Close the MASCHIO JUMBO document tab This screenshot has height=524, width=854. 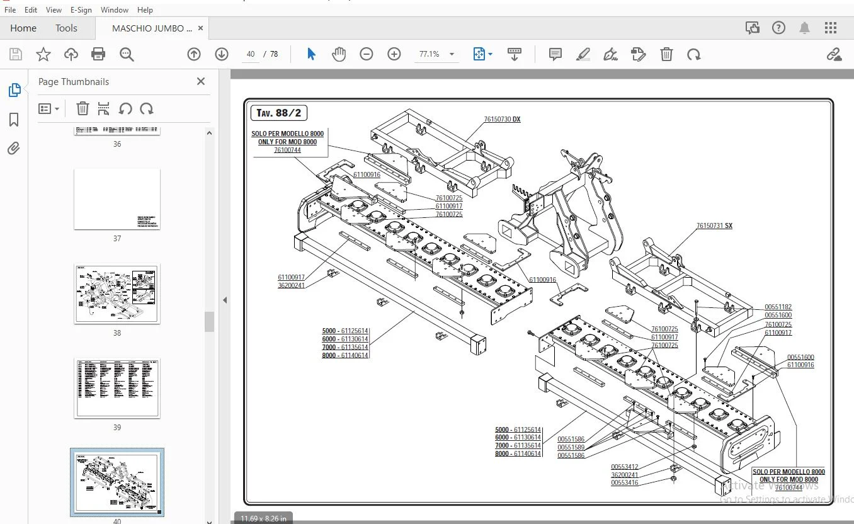click(x=201, y=28)
